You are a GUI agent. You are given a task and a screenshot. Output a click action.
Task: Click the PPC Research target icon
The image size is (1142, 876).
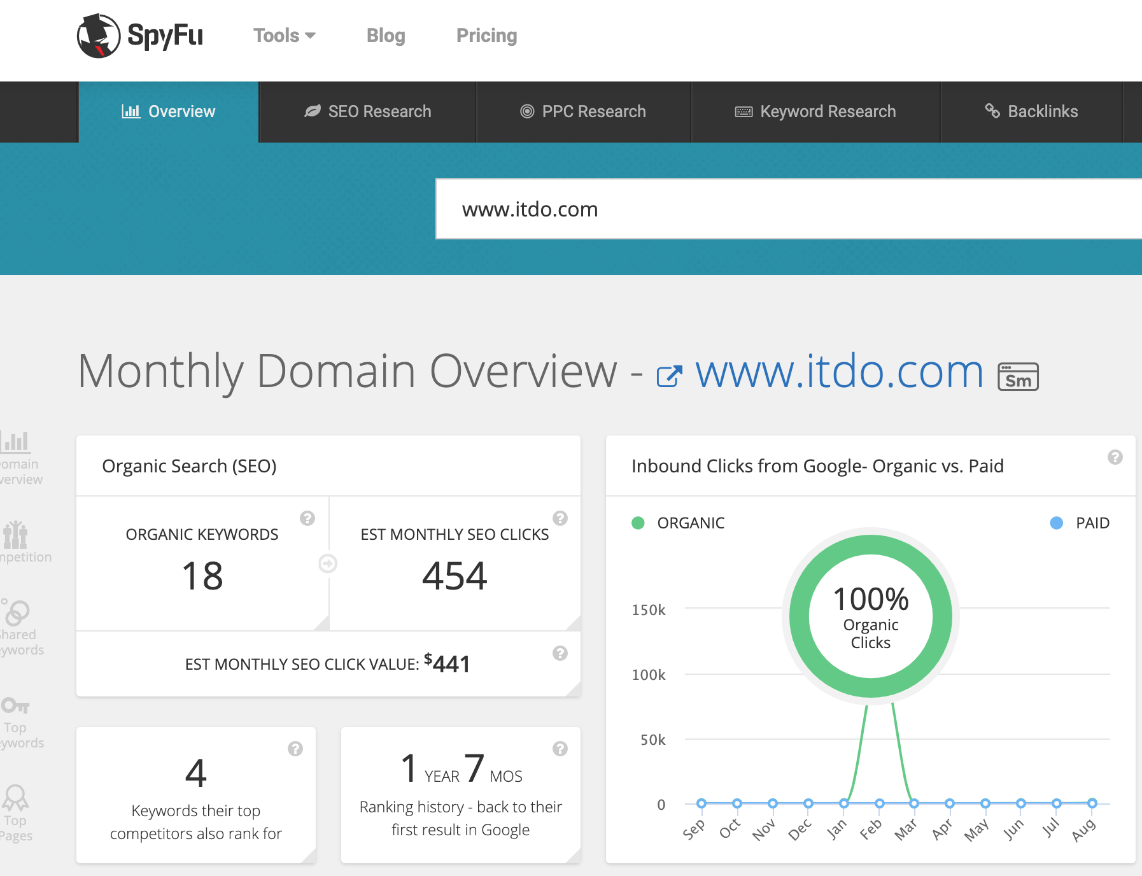point(527,111)
